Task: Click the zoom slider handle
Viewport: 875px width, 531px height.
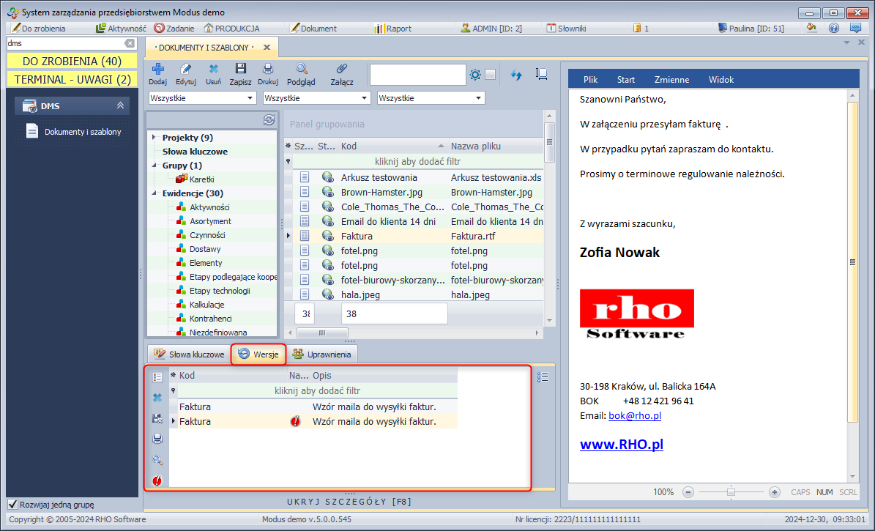Action: (x=731, y=492)
